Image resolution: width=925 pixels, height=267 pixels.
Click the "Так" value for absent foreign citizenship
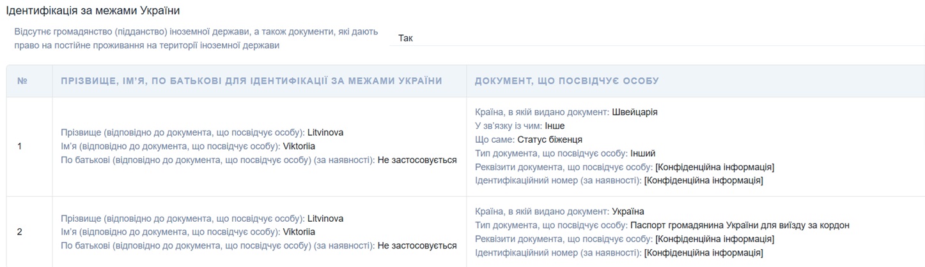click(x=405, y=38)
